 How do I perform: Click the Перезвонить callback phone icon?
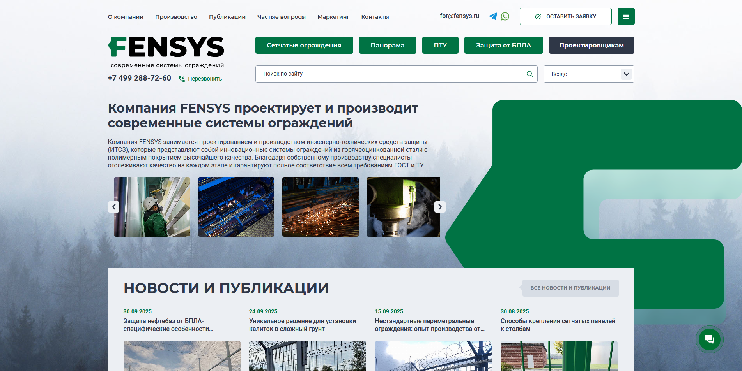pyautogui.click(x=182, y=78)
